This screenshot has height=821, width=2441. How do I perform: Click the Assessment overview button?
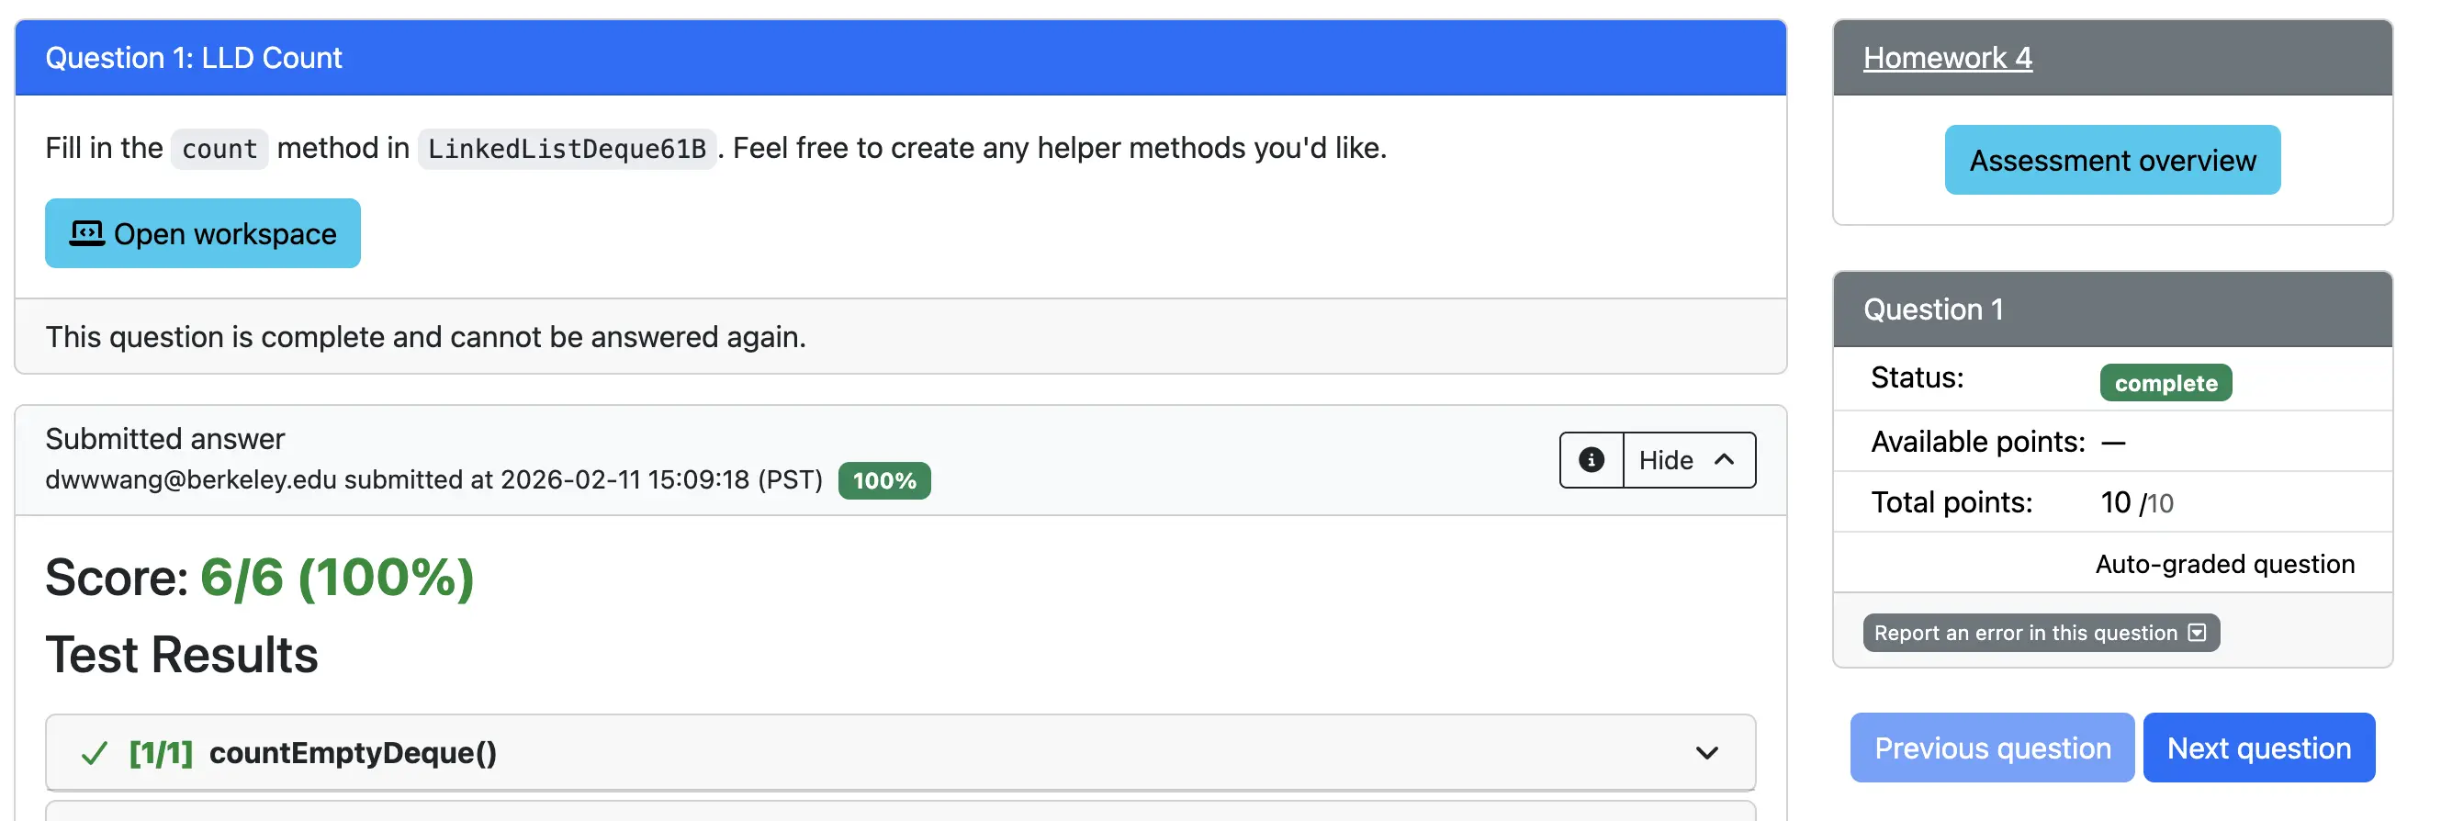point(2111,160)
